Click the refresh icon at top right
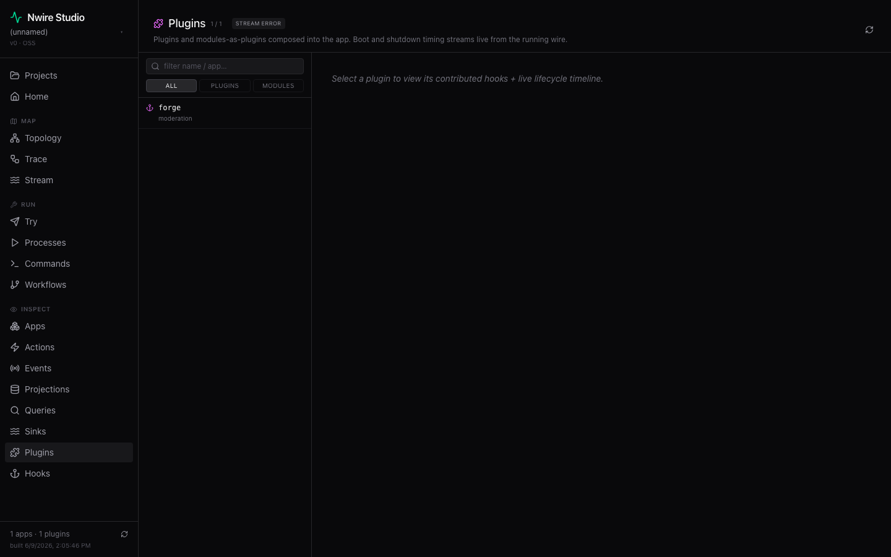 [x=869, y=30]
